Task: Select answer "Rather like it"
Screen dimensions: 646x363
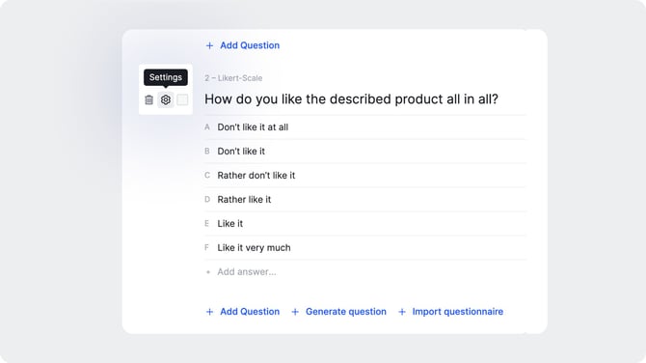Action: (244, 199)
